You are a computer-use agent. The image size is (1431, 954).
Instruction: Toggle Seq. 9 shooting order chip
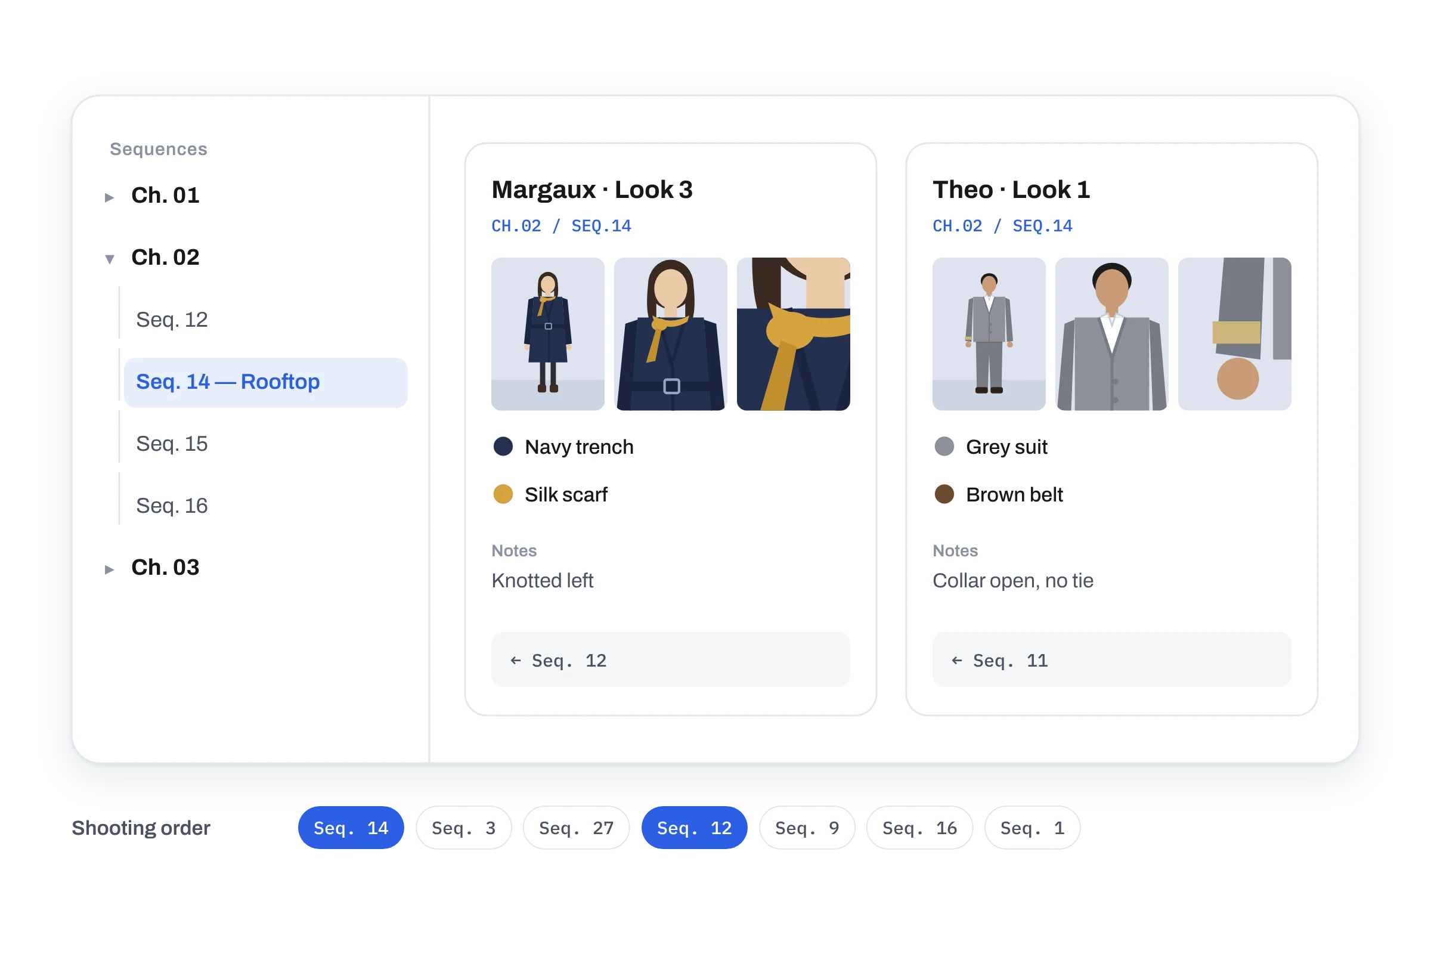click(x=807, y=828)
